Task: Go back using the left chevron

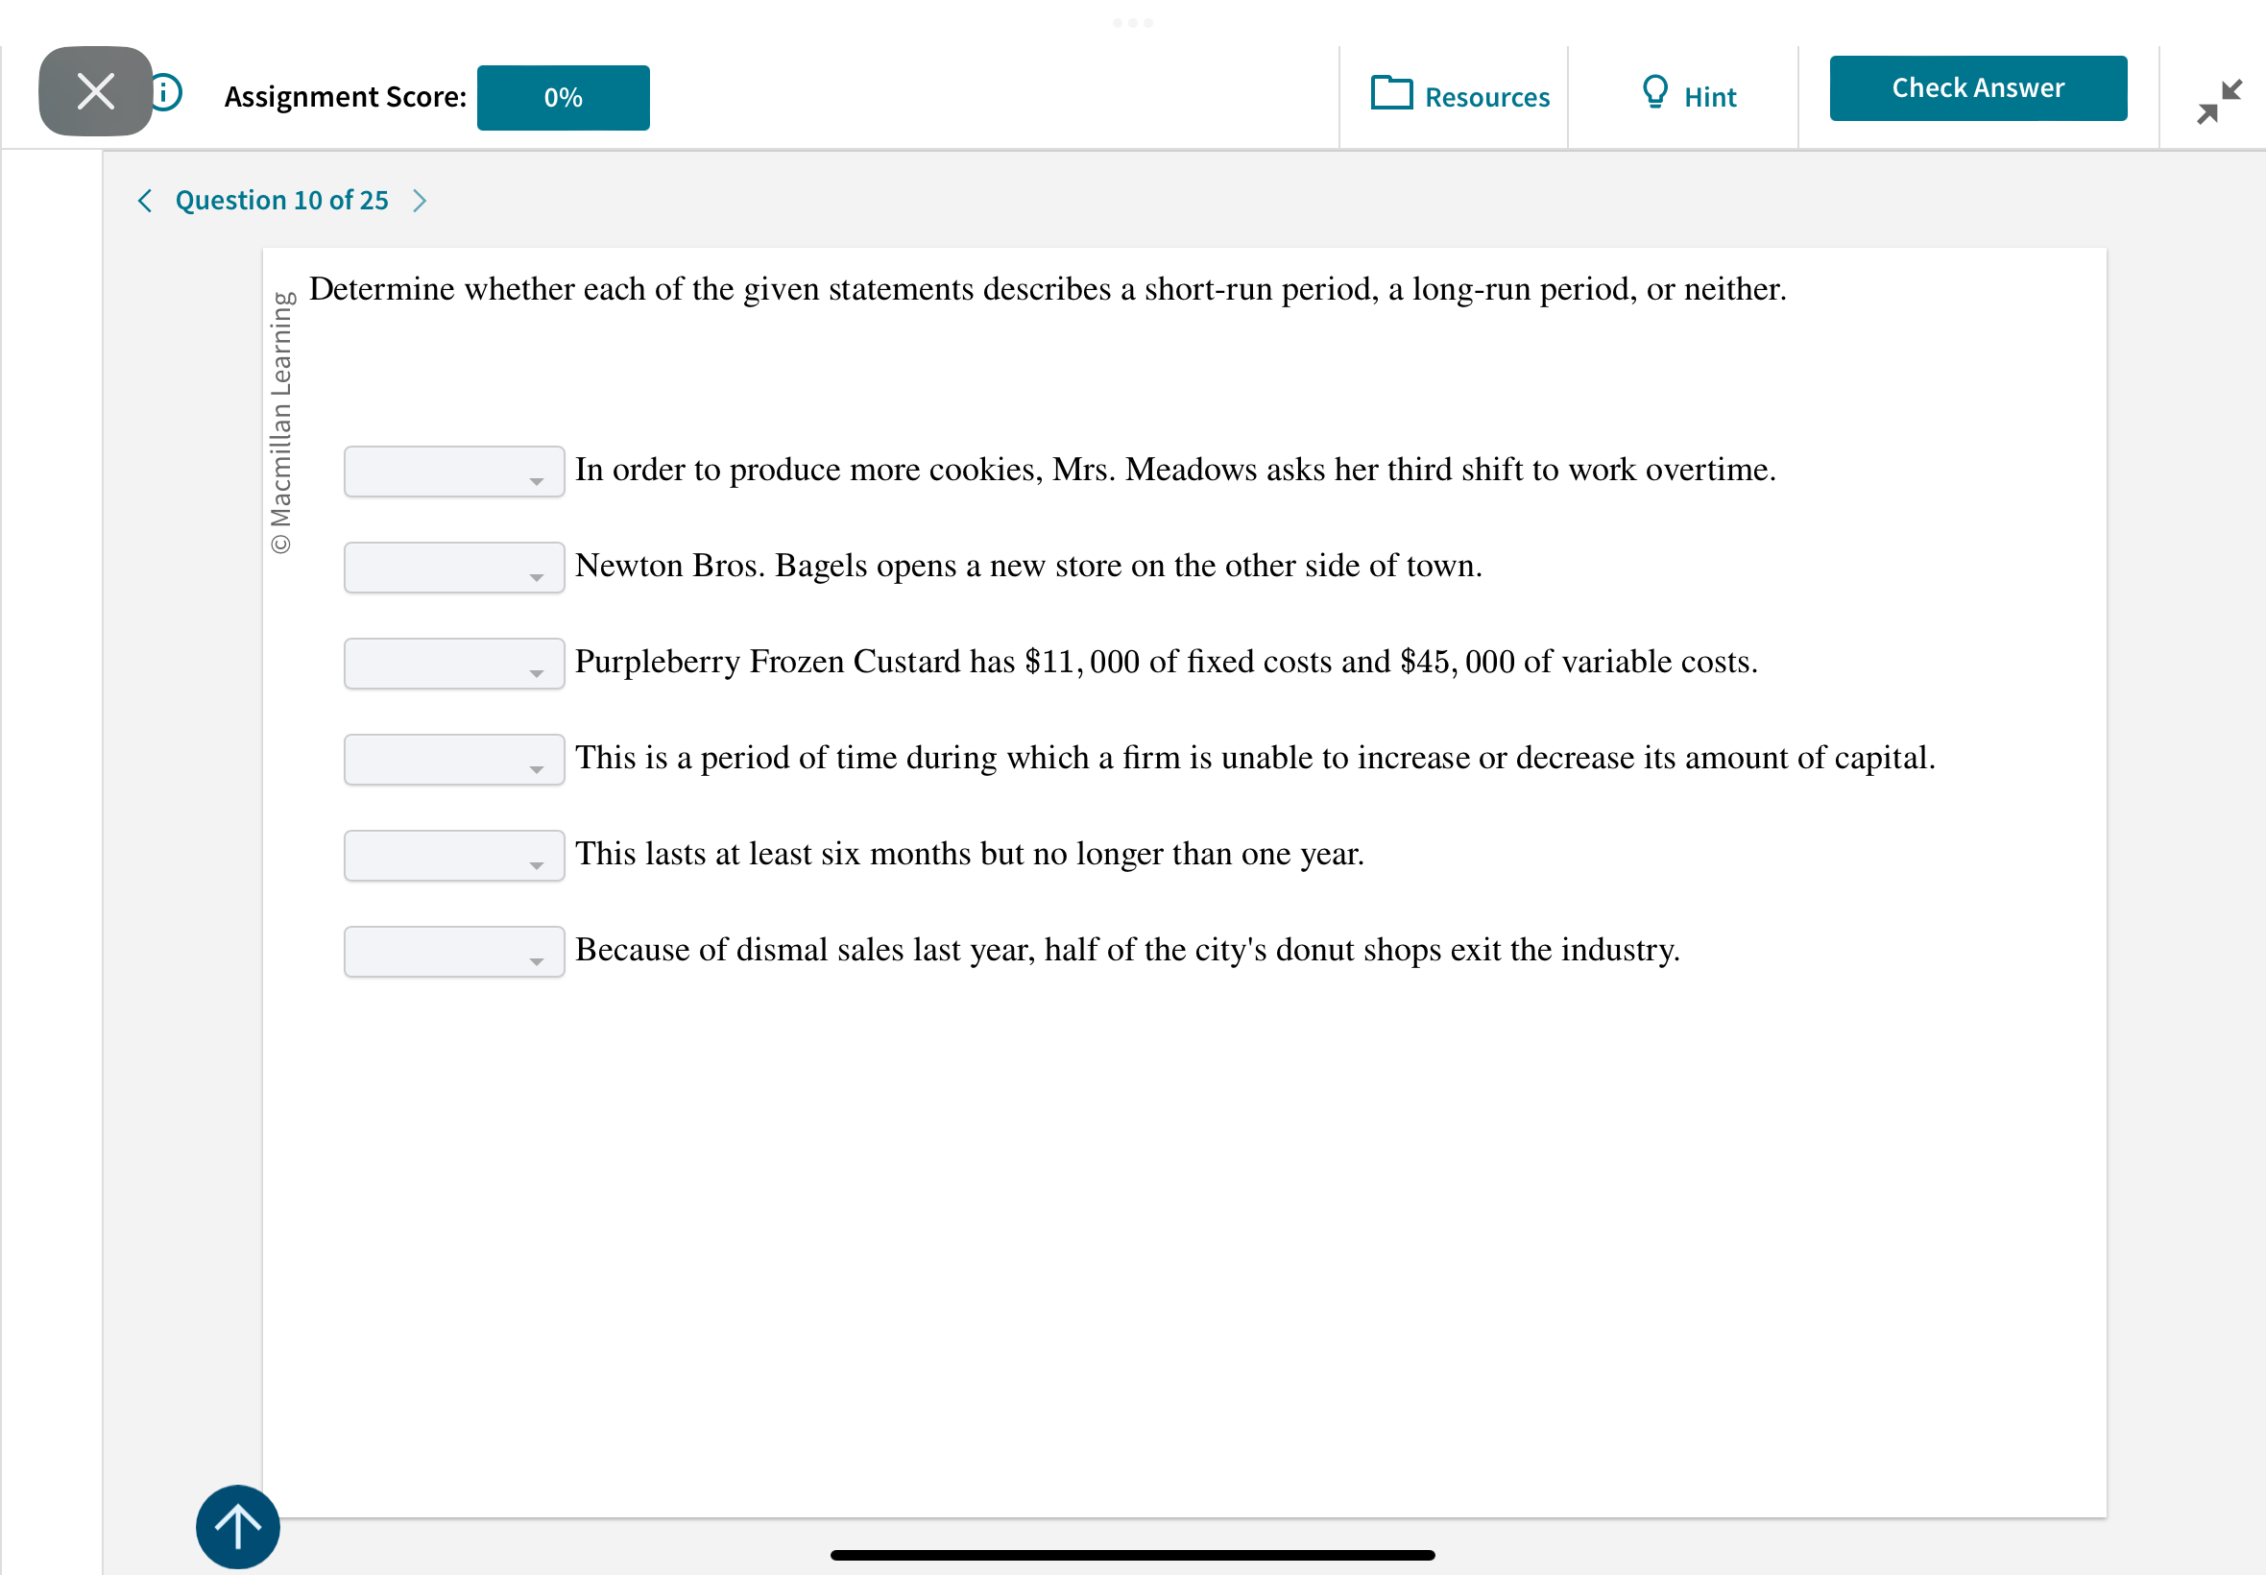Action: pyautogui.click(x=144, y=201)
